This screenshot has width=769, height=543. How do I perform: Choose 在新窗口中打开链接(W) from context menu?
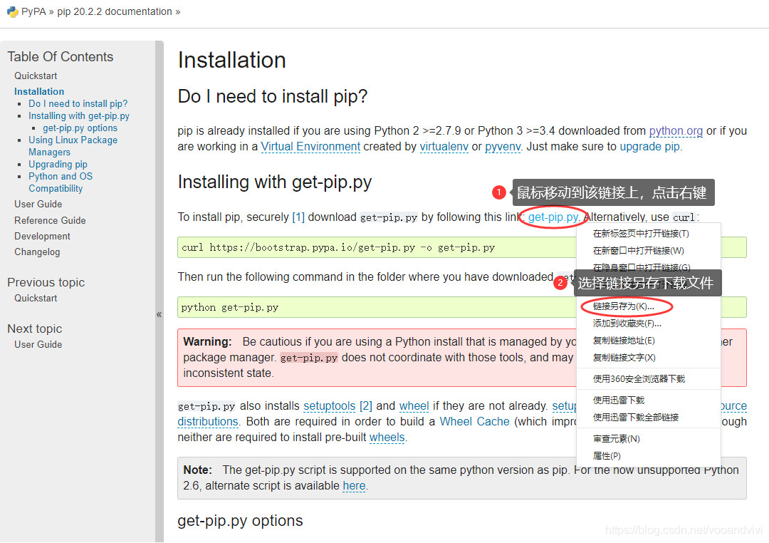pyautogui.click(x=638, y=251)
